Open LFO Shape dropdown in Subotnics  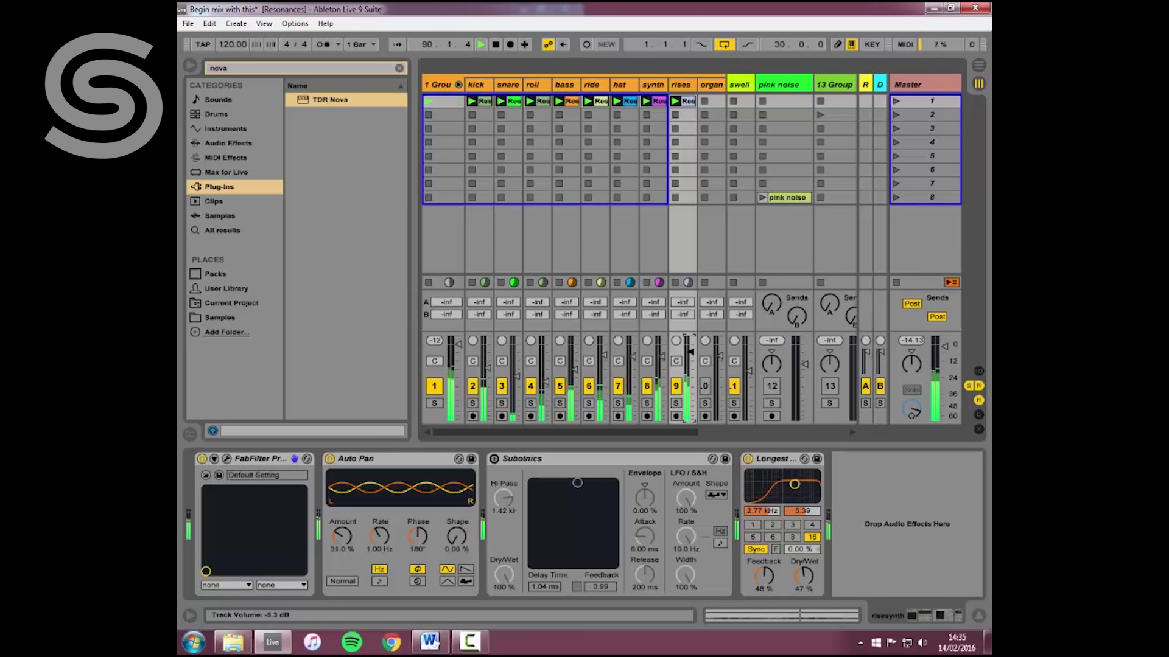(x=717, y=495)
